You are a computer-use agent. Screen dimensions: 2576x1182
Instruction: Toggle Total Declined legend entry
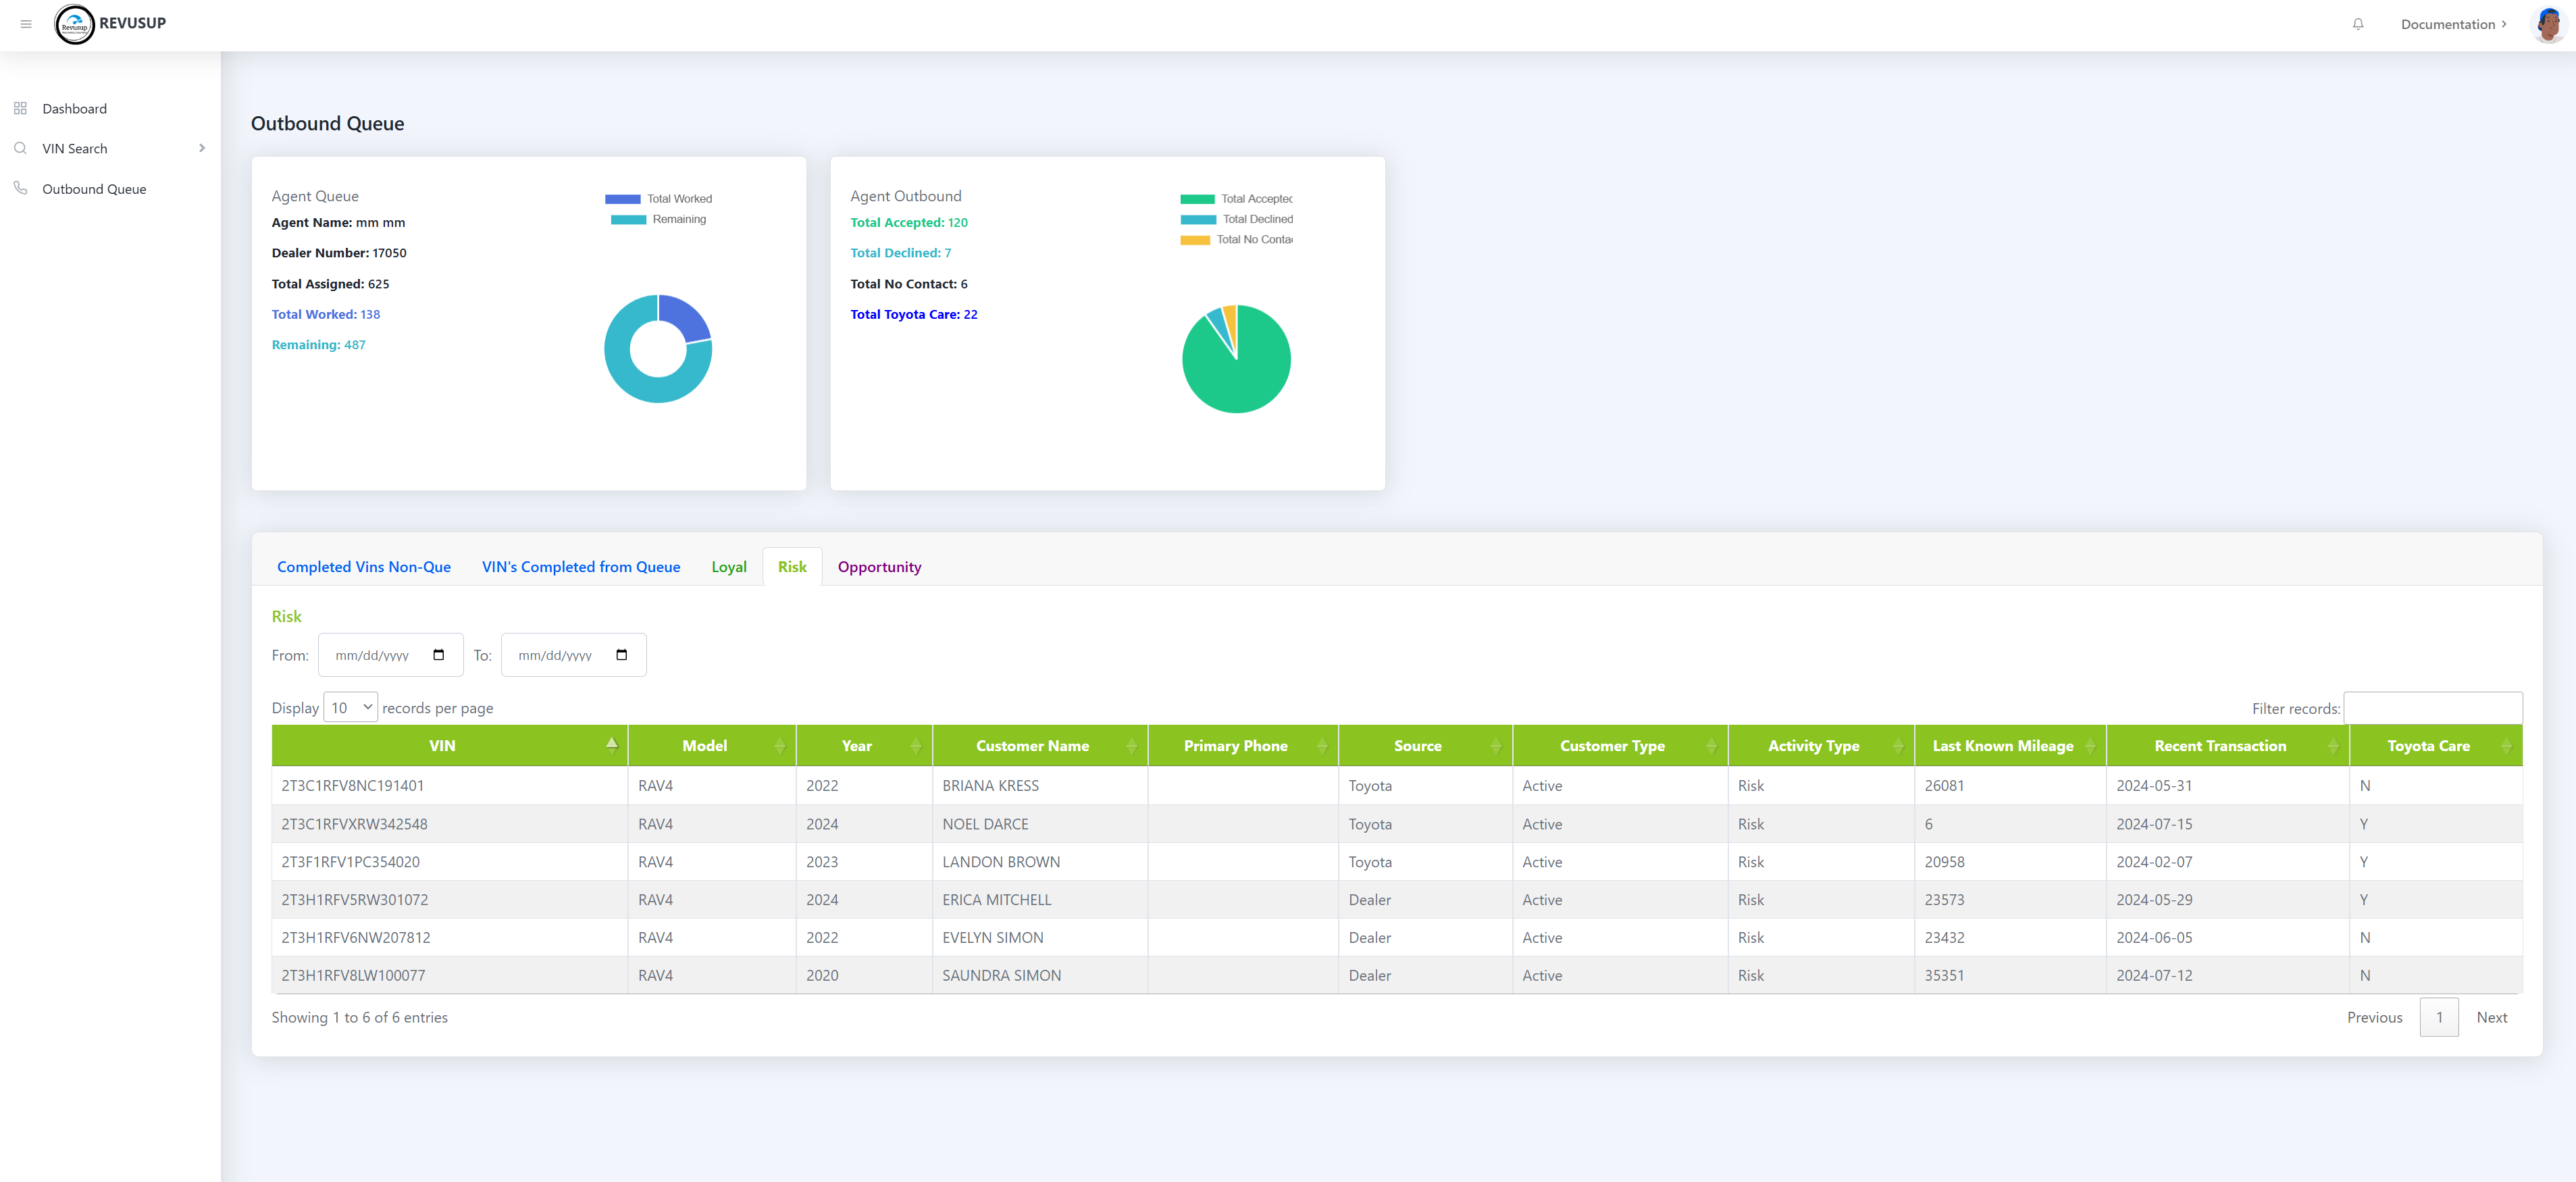tap(1236, 219)
